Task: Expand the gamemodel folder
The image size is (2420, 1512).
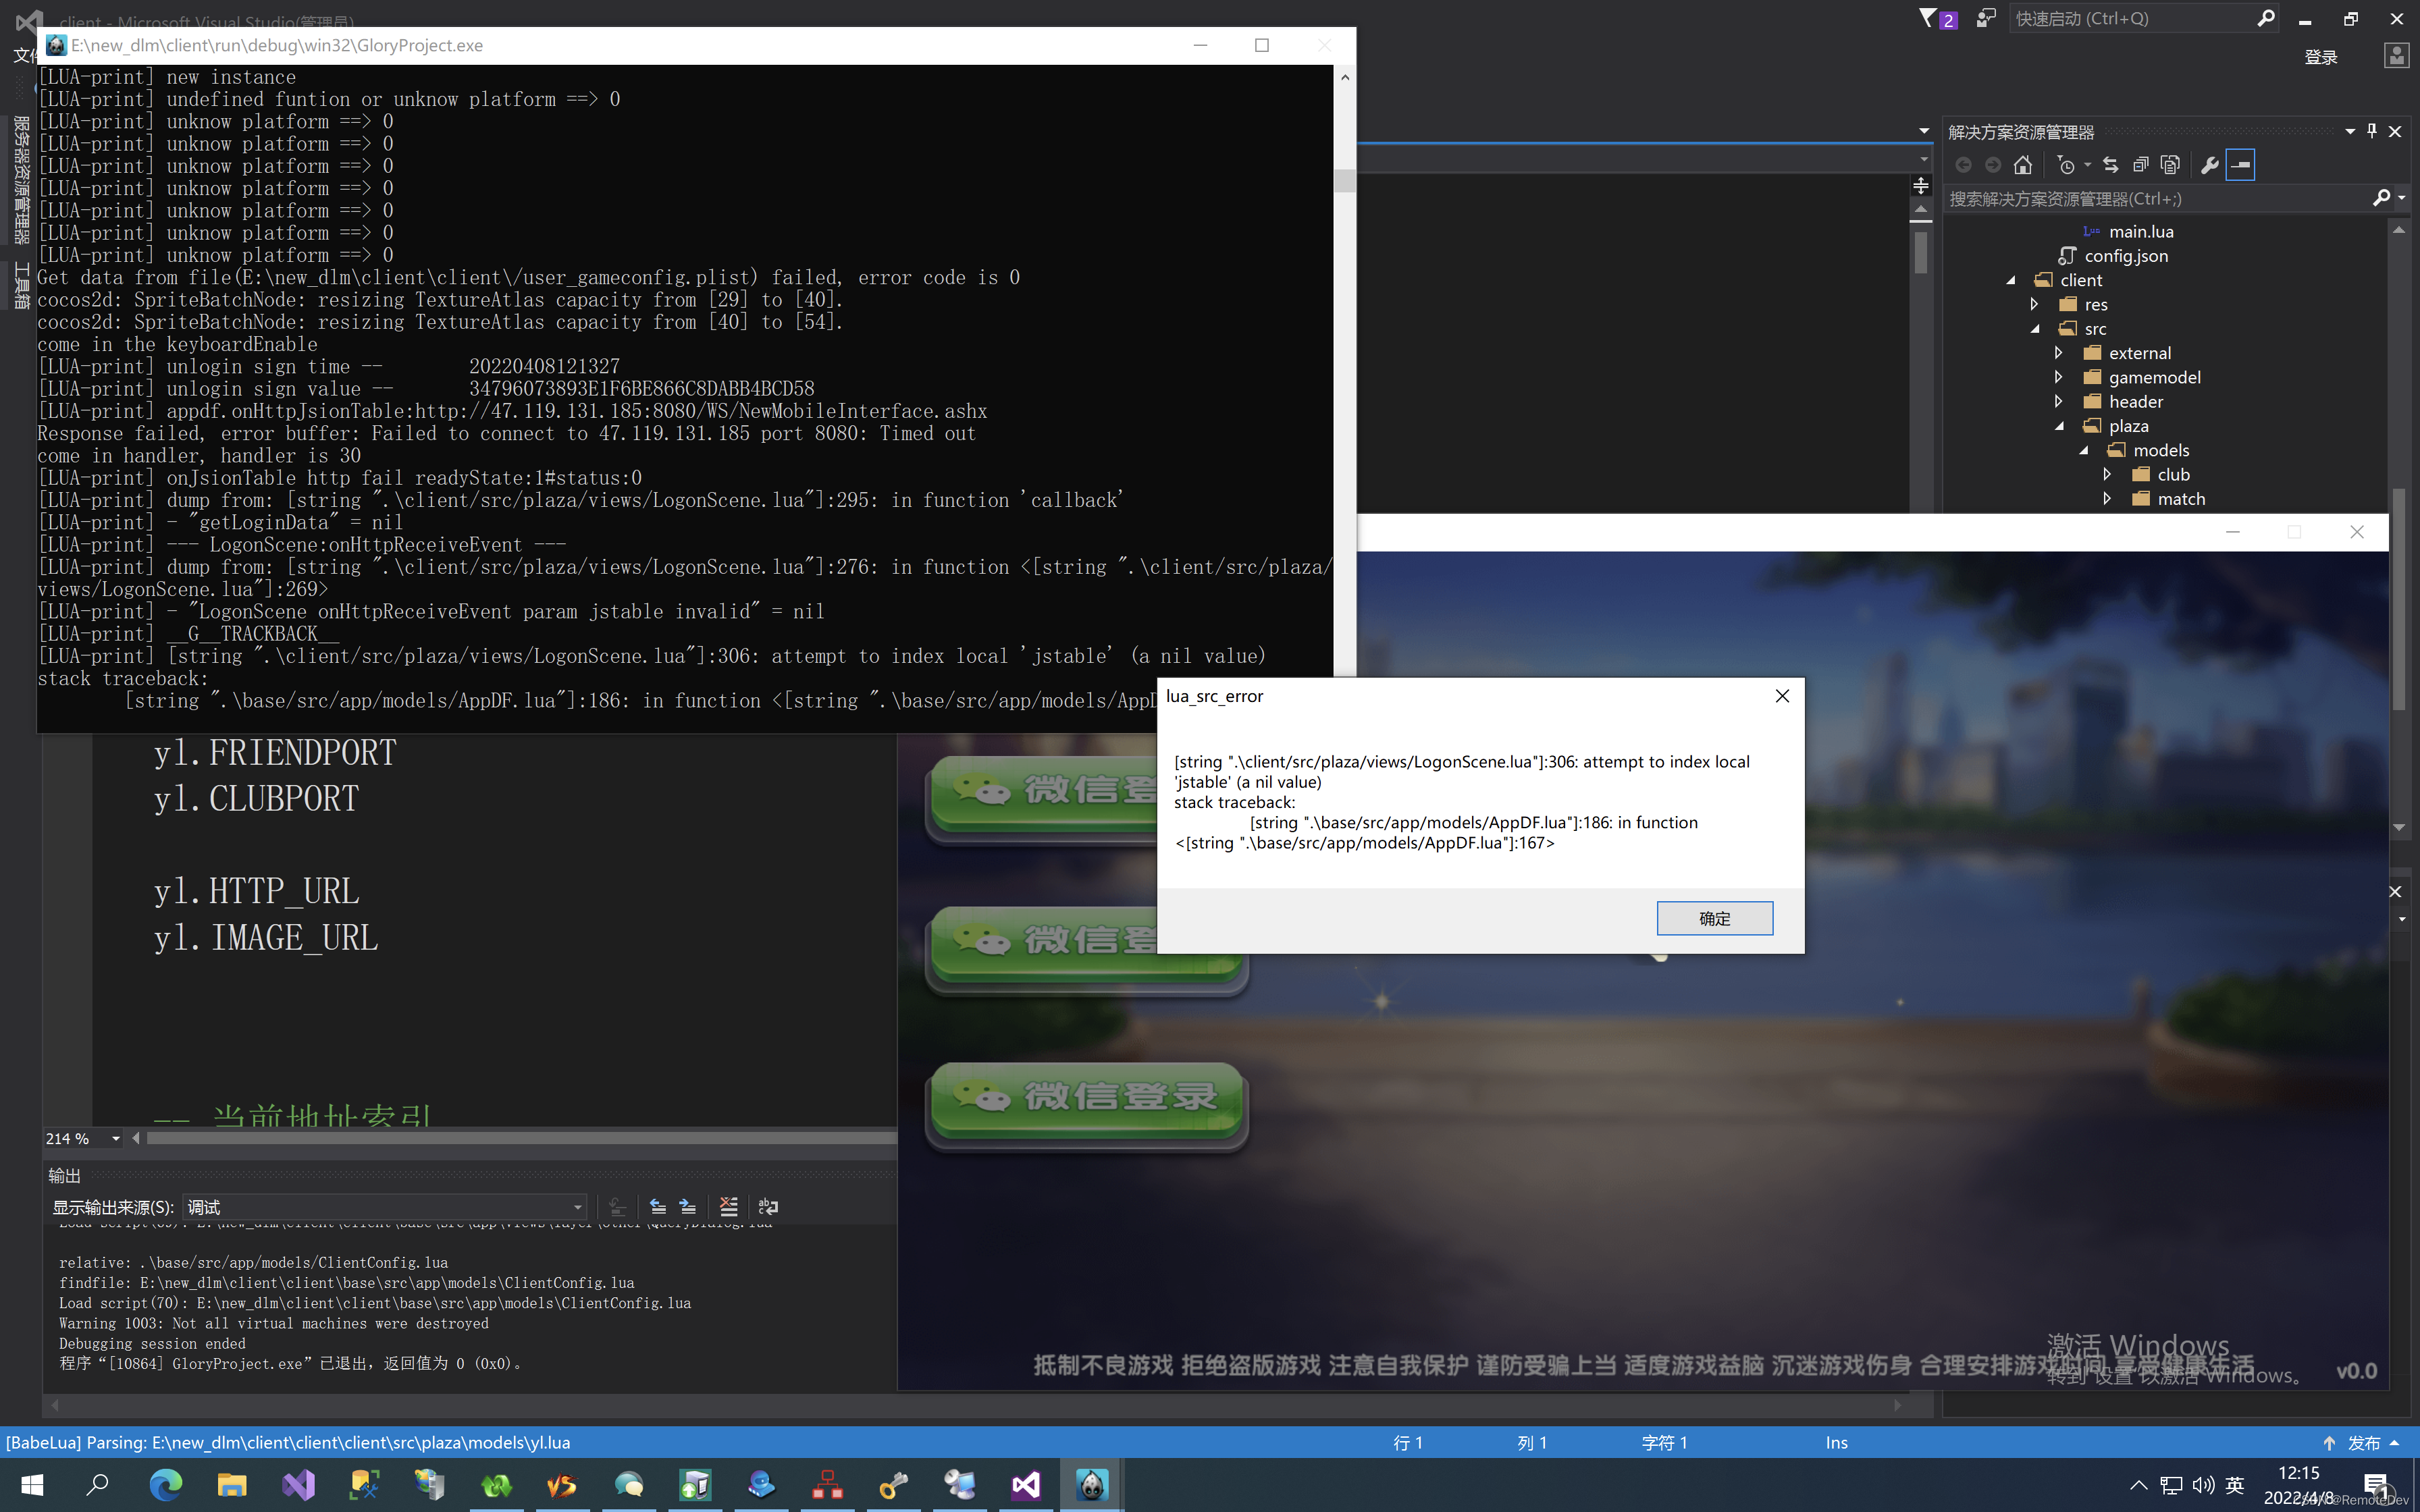Action: click(x=2058, y=377)
